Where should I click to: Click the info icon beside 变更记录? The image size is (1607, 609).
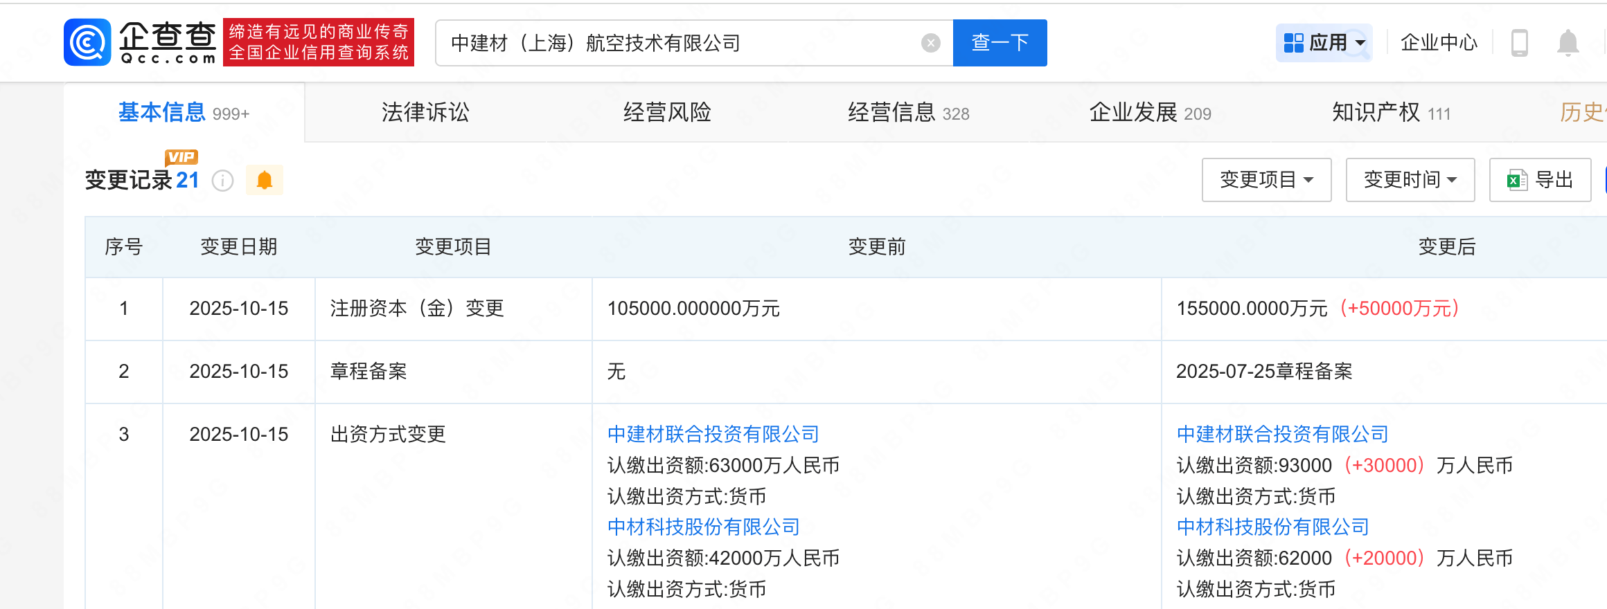(x=222, y=181)
